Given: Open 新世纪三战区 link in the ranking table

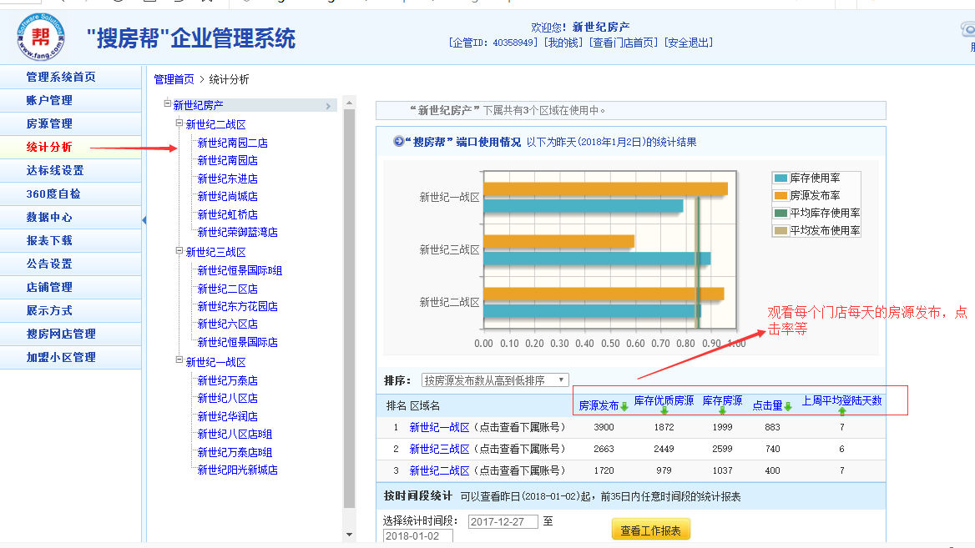Looking at the screenshot, I should pos(440,450).
